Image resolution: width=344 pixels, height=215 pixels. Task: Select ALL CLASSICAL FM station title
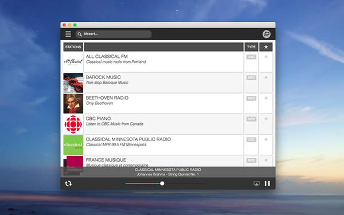[x=107, y=56]
